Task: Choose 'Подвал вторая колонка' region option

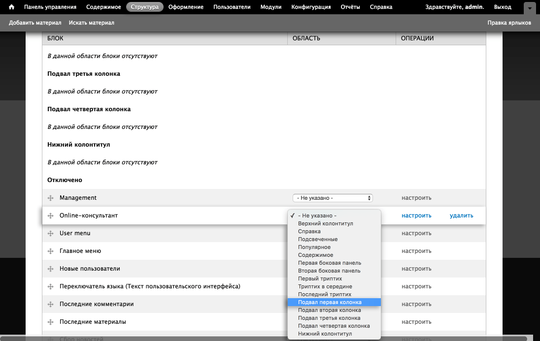Action: click(x=335, y=310)
